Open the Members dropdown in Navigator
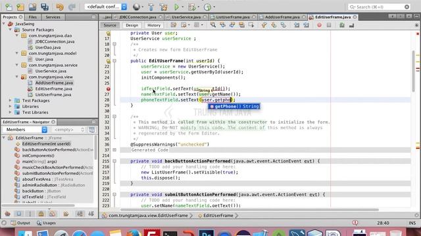421x236 pixels. tap(25, 130)
